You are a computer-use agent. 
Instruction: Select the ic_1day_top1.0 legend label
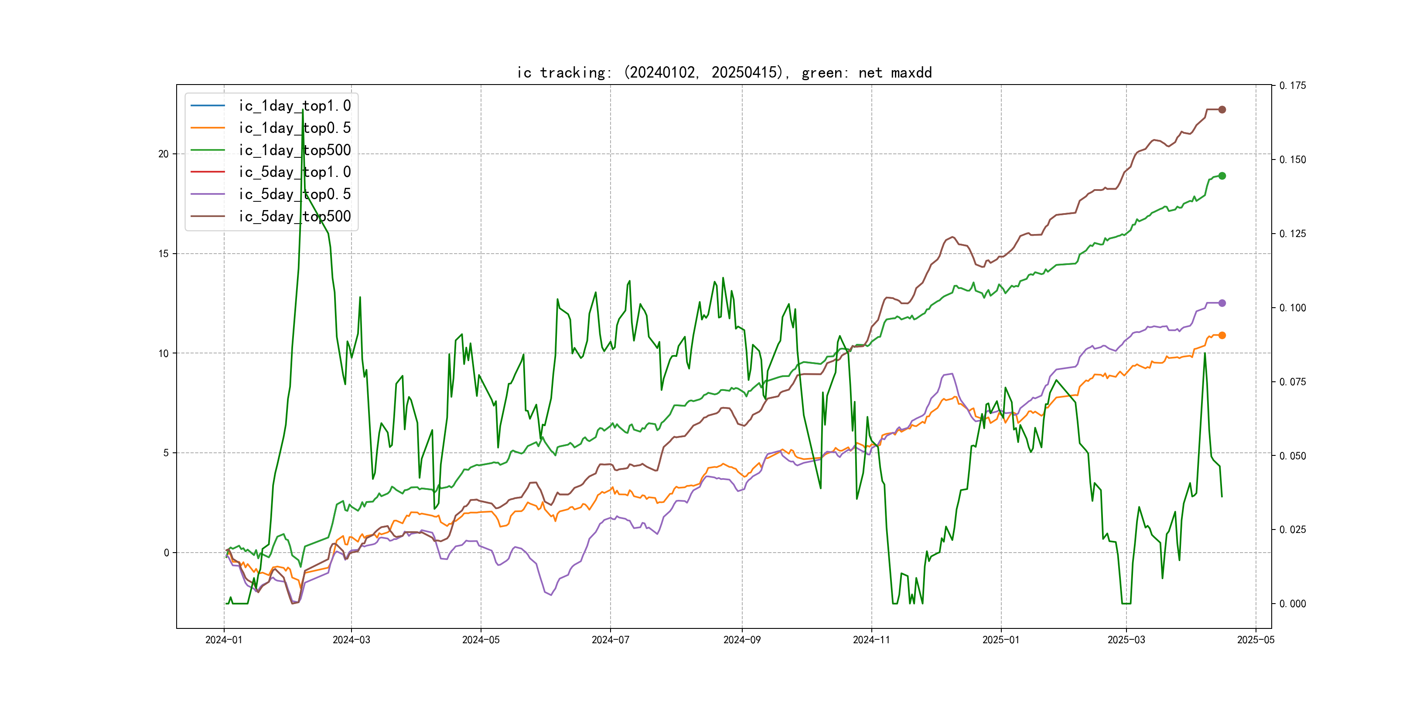coord(294,106)
